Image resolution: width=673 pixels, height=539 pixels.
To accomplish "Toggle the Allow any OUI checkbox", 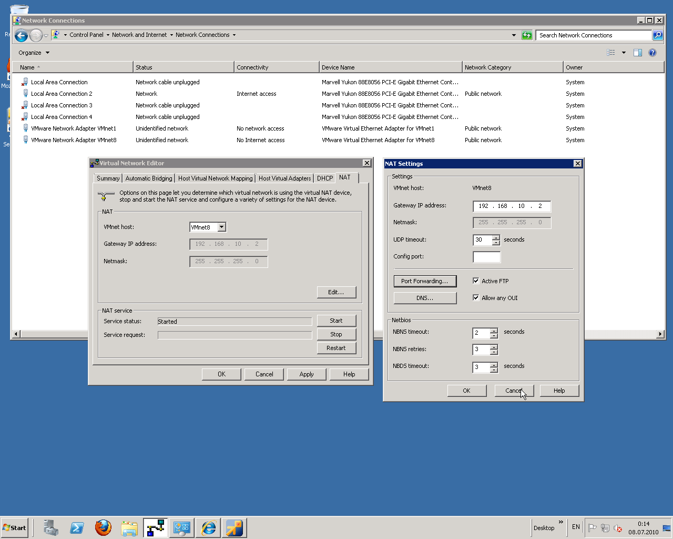I will click(476, 298).
